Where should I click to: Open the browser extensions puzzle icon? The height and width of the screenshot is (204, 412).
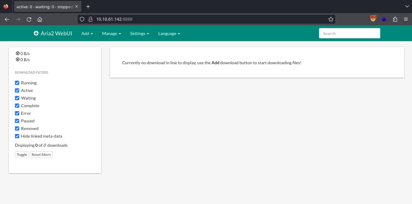[395, 19]
